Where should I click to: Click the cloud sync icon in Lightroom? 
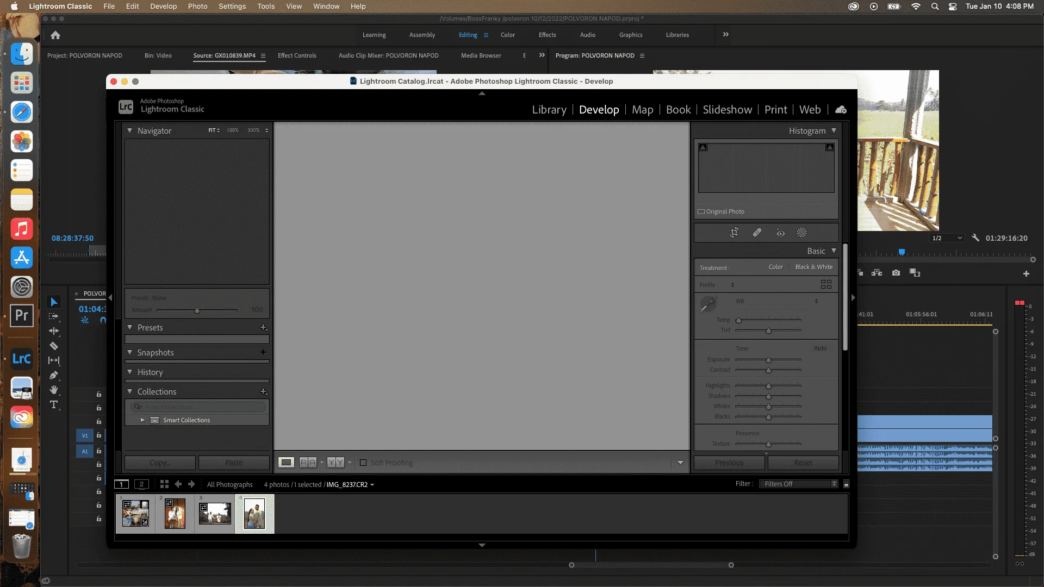coord(841,110)
